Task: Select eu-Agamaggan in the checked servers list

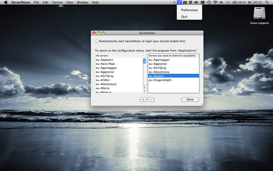Action: coord(173,60)
